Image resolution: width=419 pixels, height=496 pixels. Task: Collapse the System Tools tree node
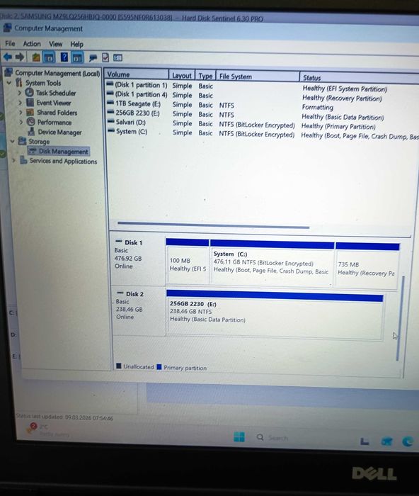(x=9, y=83)
